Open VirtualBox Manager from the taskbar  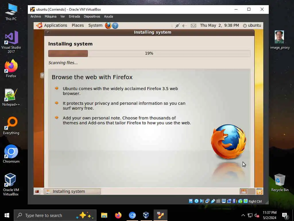pos(146,215)
